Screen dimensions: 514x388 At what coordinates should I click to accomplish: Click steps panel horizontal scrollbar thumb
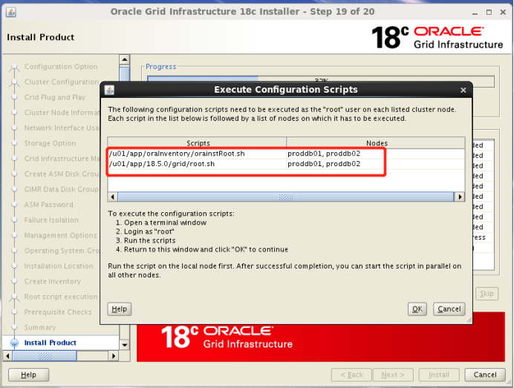[45, 355]
